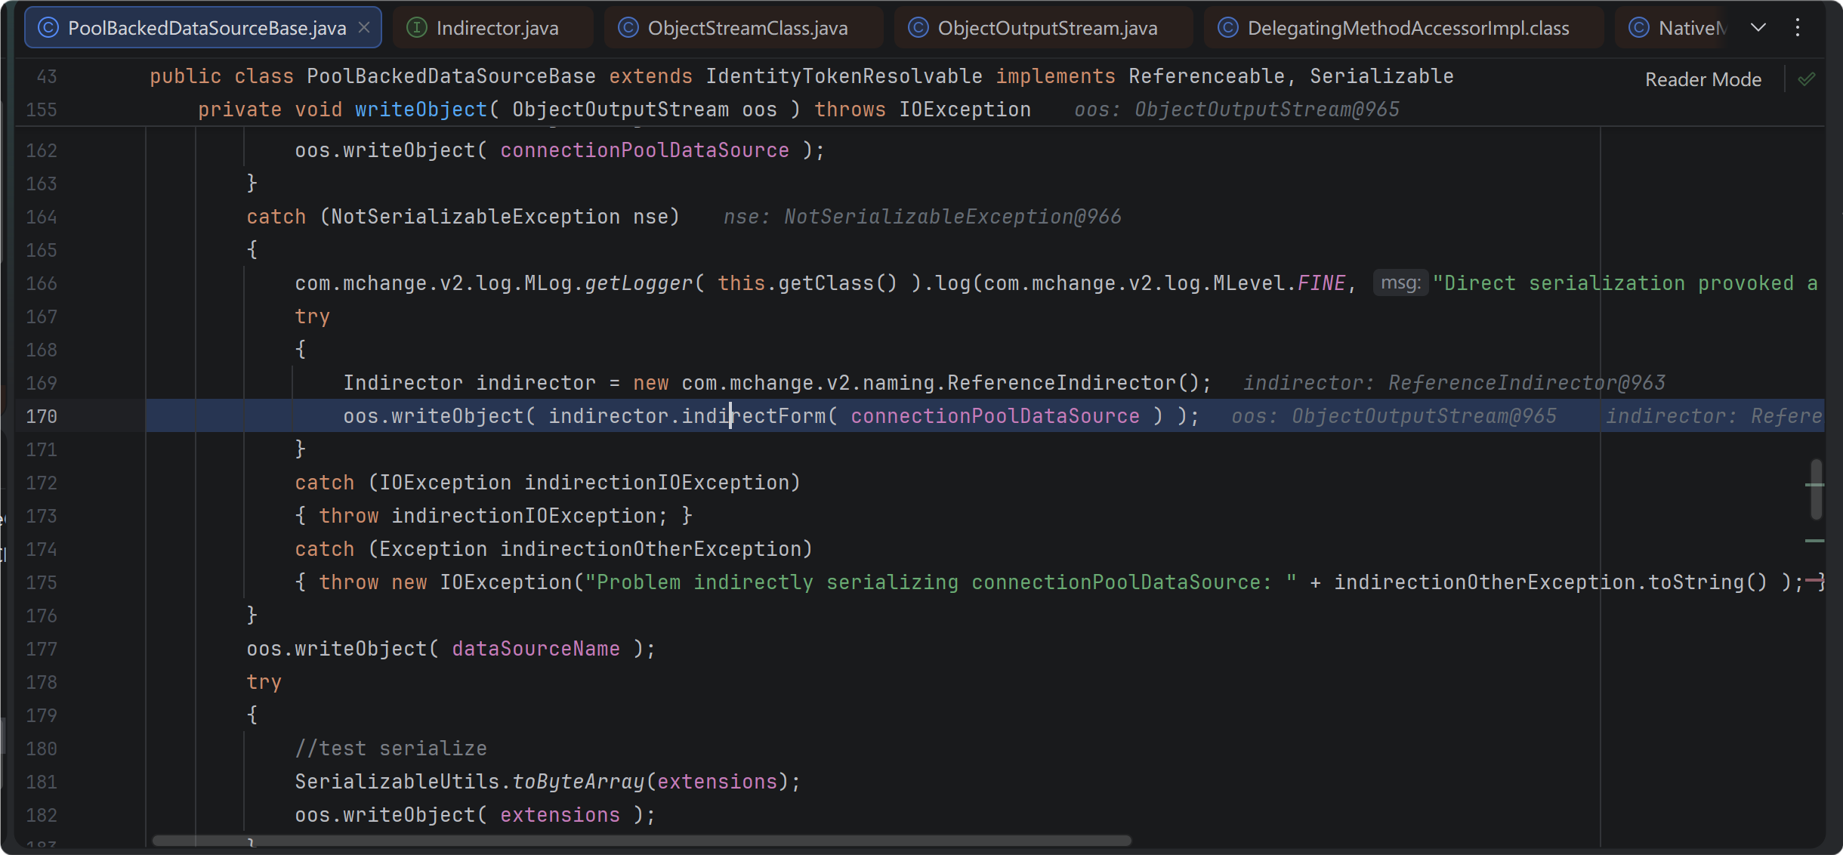Image resolution: width=1843 pixels, height=855 pixels.
Task: Click class icon on DelegatingMethodAccessorImpl.class tab
Action: tap(1228, 28)
